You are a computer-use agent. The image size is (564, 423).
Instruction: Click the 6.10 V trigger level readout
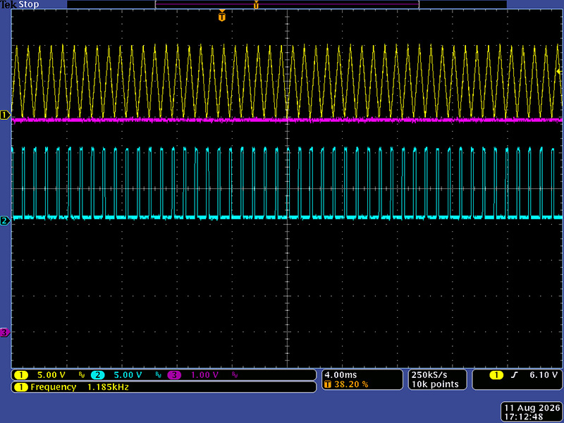coord(544,375)
